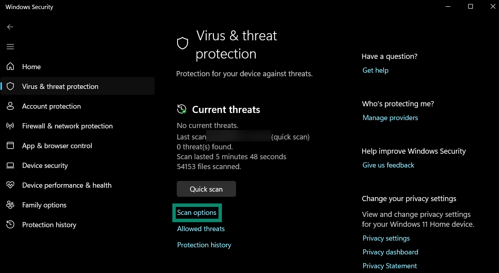Open the Privacy dashboard

pos(390,252)
